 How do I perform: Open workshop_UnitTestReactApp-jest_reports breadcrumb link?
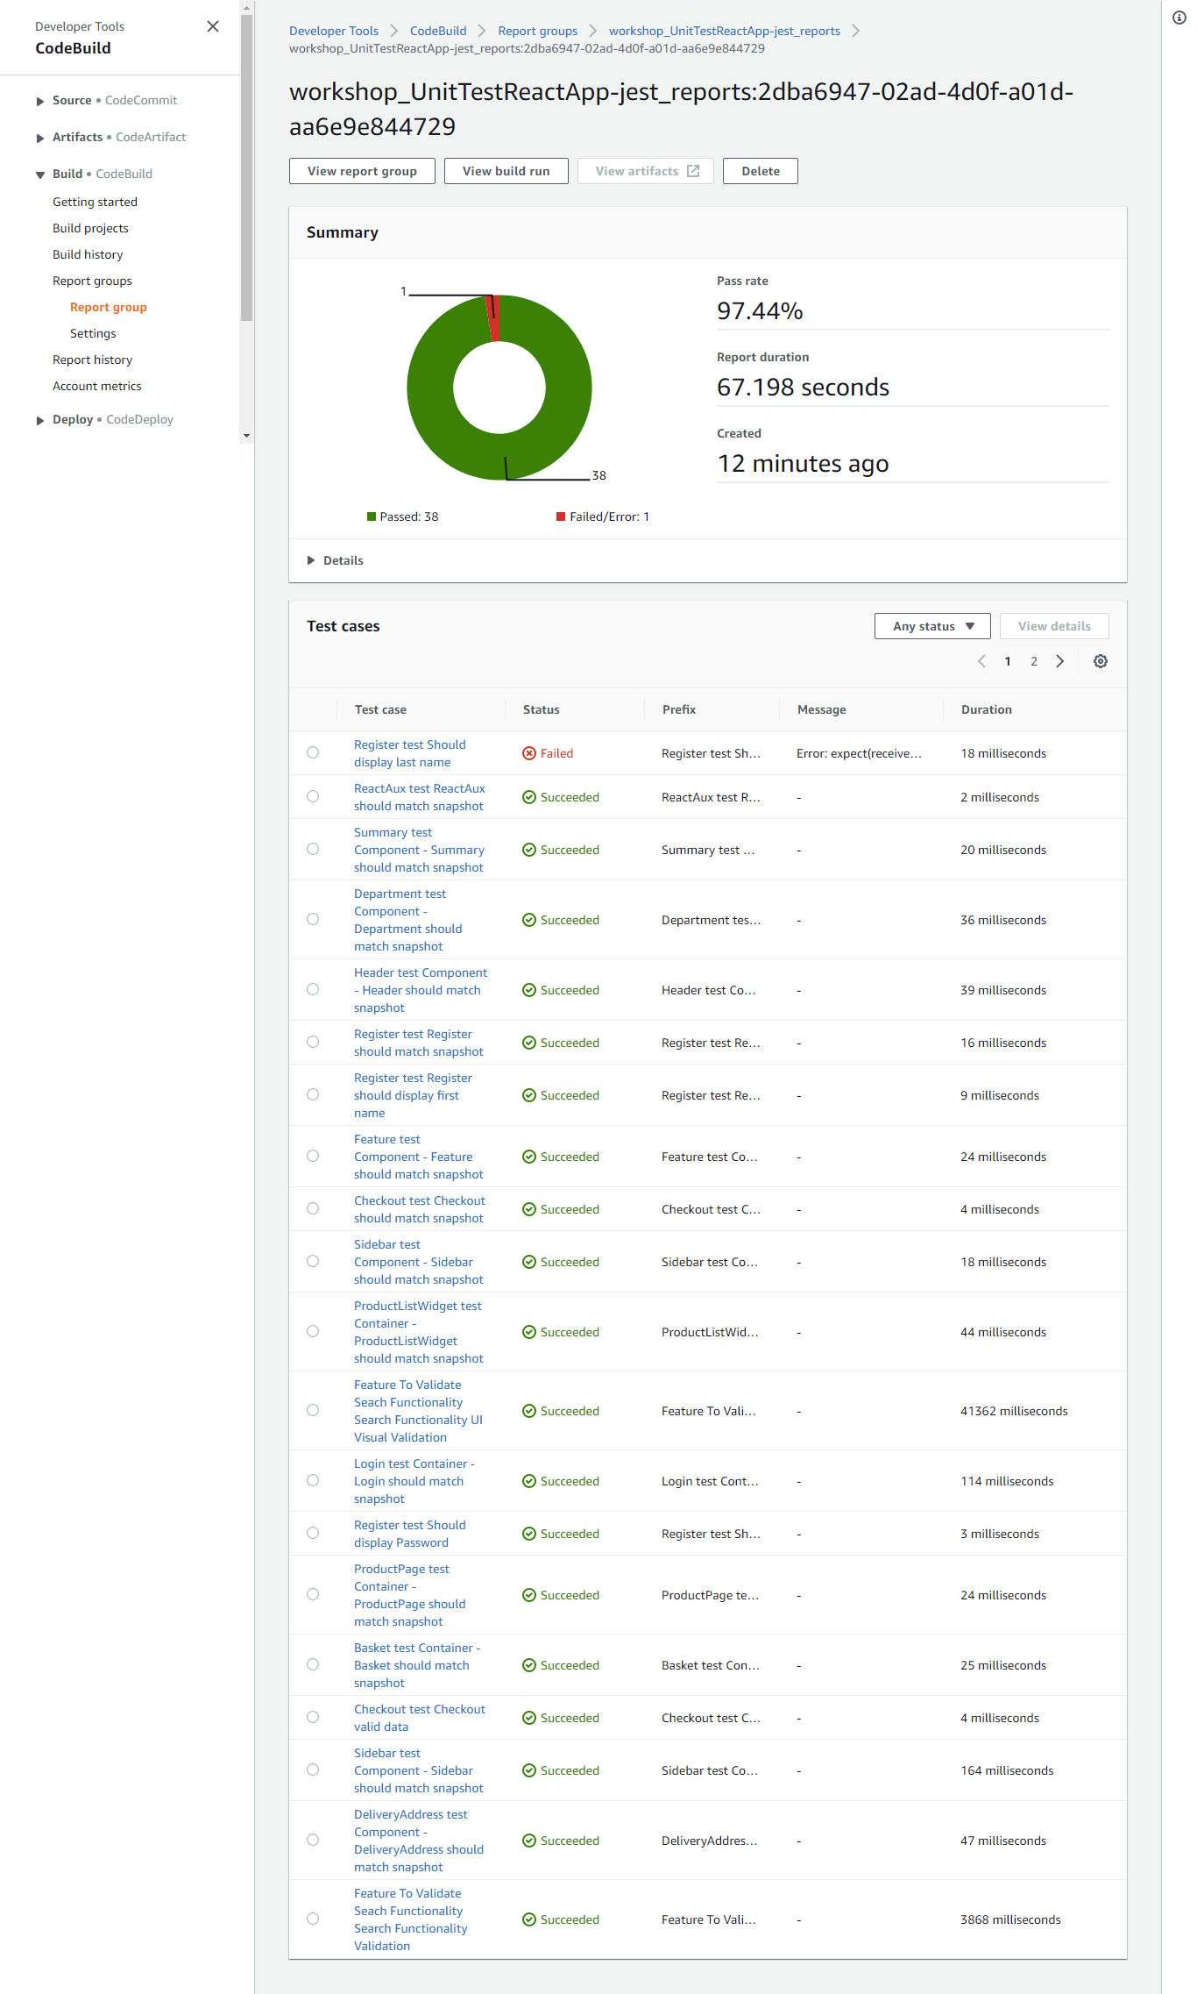point(725,31)
